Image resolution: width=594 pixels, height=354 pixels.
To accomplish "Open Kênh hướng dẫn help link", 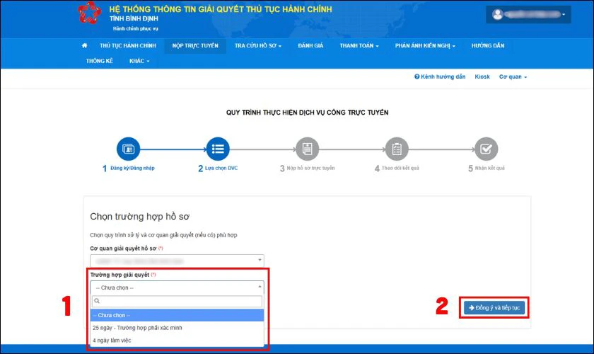I will [440, 76].
